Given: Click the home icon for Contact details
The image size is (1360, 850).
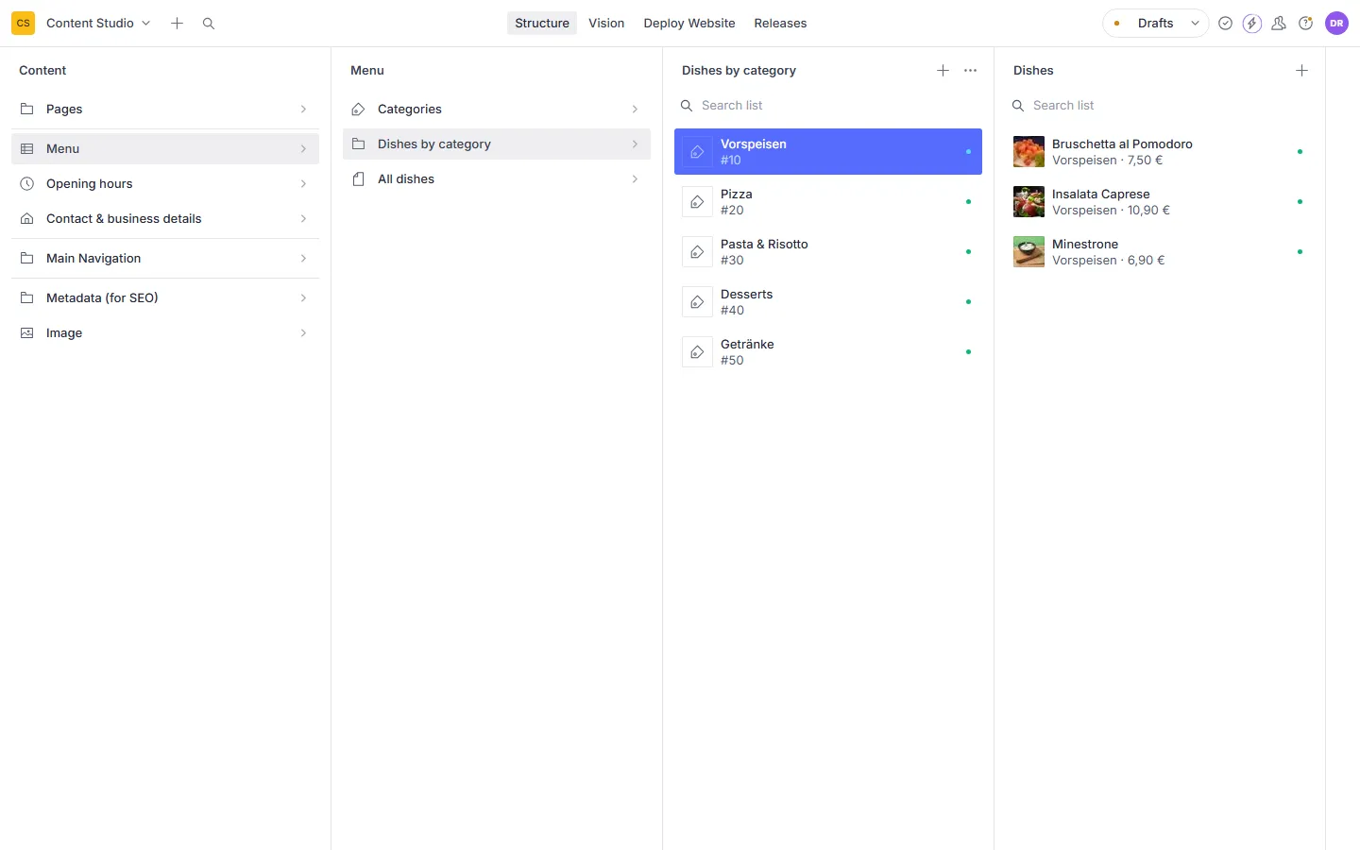Looking at the screenshot, I should click(x=27, y=218).
